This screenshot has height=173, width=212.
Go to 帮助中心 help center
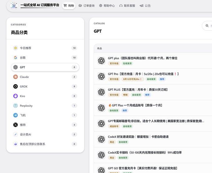[x=107, y=6]
